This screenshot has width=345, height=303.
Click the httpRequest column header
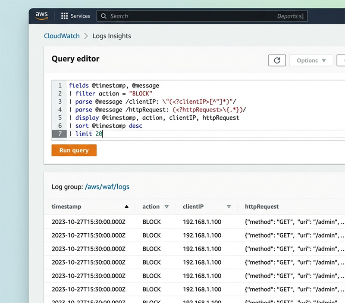[x=262, y=207]
